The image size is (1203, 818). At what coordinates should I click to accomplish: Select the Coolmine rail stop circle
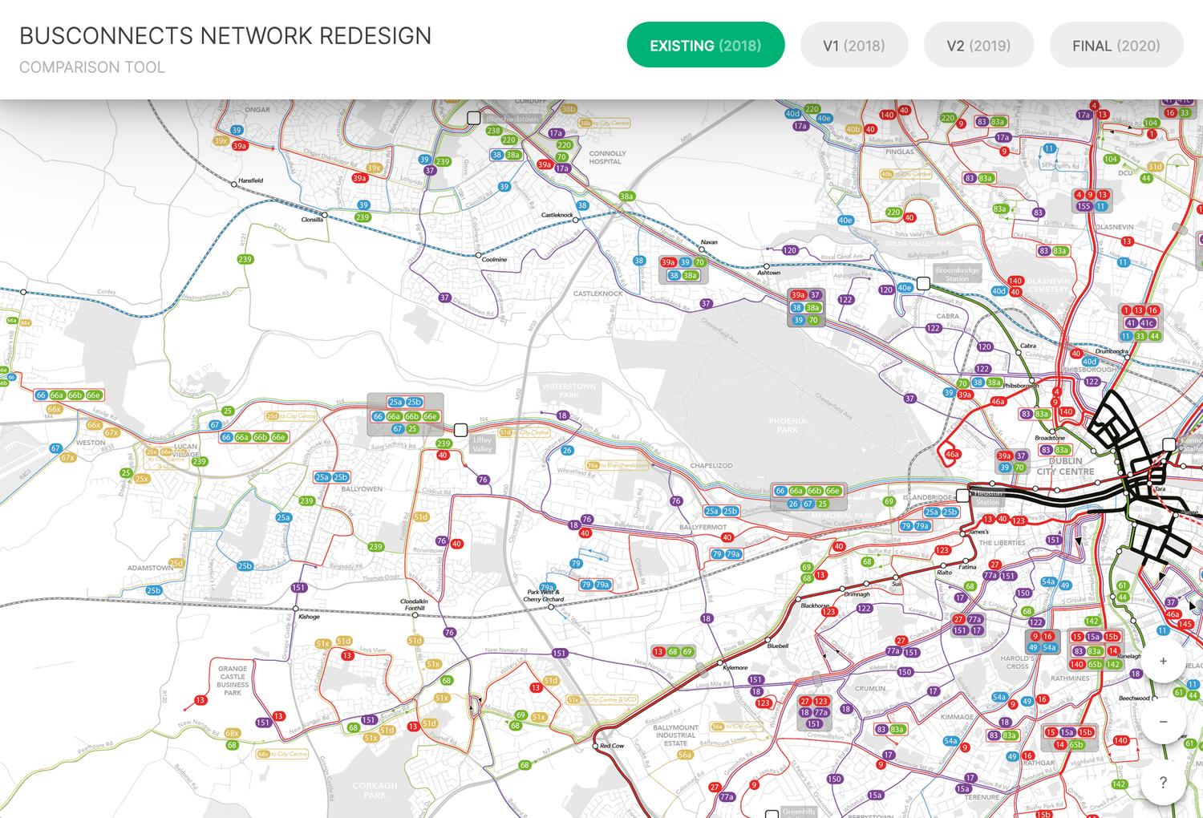[479, 255]
